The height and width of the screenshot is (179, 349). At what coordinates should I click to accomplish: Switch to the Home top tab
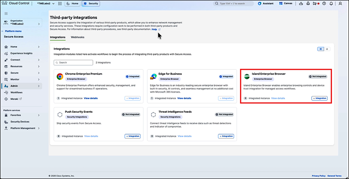pyautogui.click(x=73, y=4)
